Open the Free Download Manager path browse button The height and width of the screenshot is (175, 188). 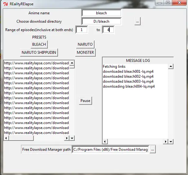152,150
